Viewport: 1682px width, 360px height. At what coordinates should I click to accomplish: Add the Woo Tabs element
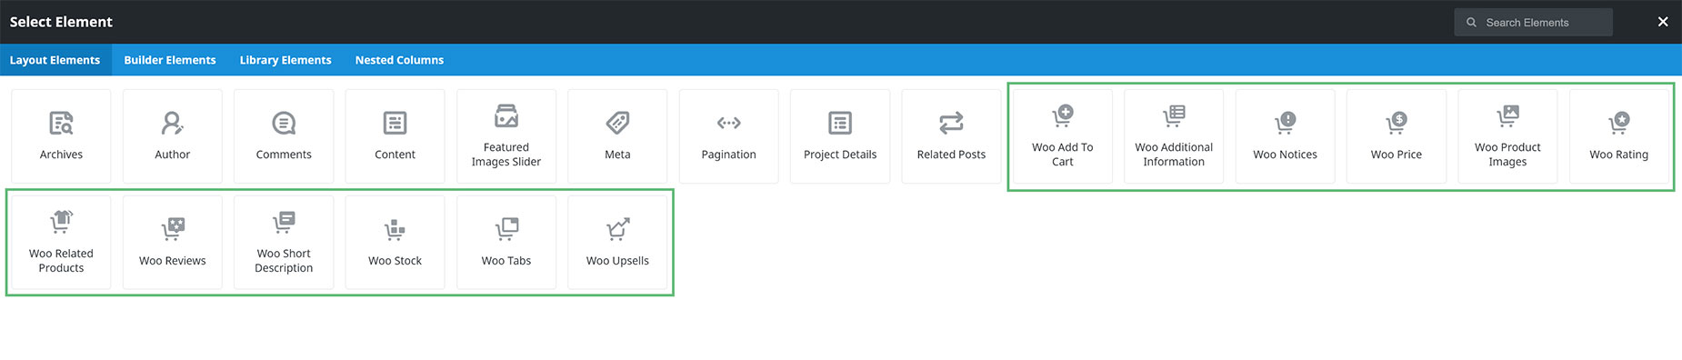pyautogui.click(x=506, y=243)
